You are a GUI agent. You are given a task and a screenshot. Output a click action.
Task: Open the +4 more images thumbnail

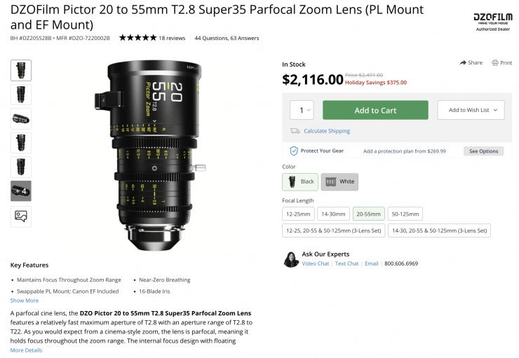tap(20, 191)
